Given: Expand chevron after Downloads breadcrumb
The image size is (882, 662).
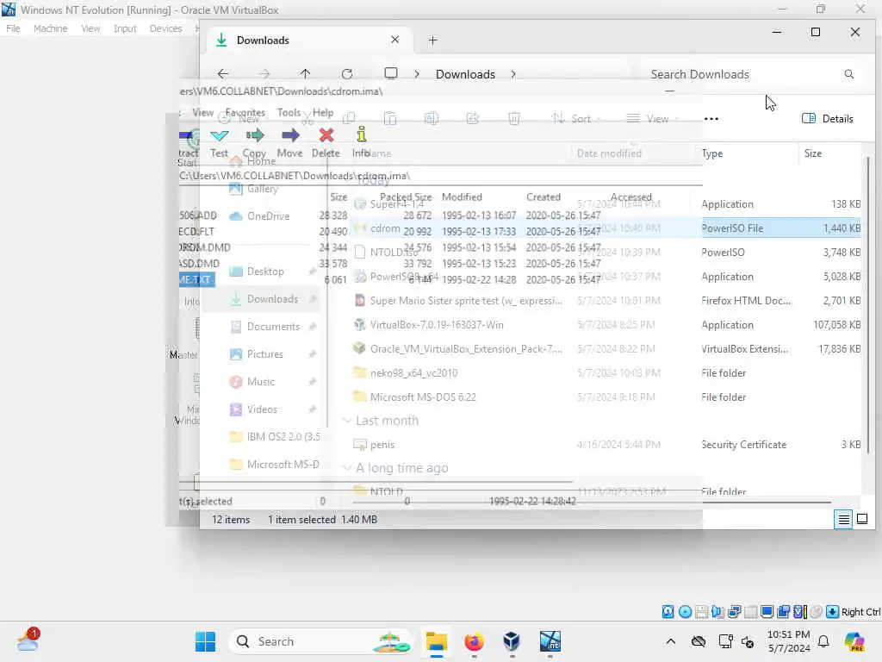Looking at the screenshot, I should click(513, 74).
